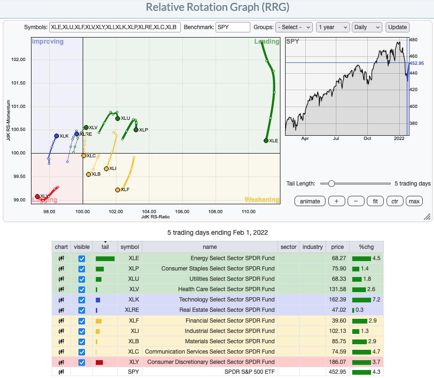This screenshot has width=434, height=378.
Task: Open the Daily interval dropdown
Action: point(367,27)
